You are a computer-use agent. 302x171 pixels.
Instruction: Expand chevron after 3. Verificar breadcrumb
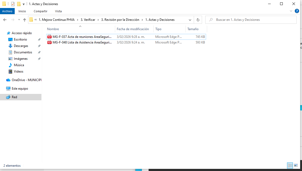tap(98, 20)
